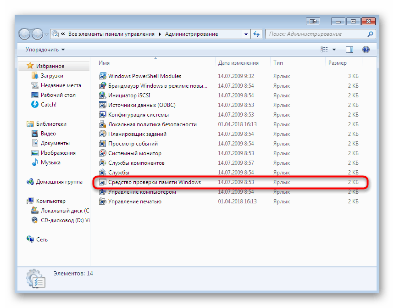Click the Просмотр событий icon

[102, 144]
